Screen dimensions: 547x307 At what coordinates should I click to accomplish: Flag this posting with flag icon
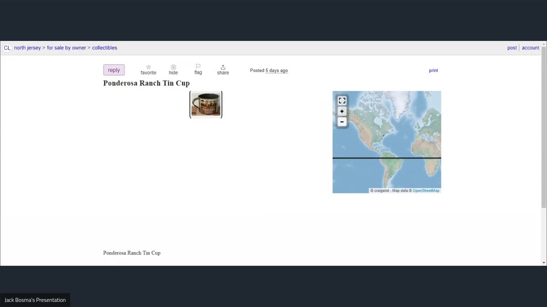198,70
